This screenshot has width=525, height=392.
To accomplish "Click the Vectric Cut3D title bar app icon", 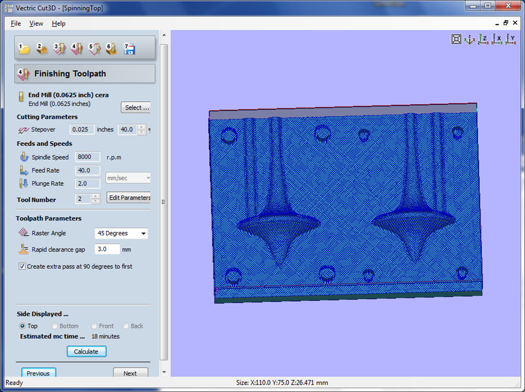I will (x=8, y=8).
